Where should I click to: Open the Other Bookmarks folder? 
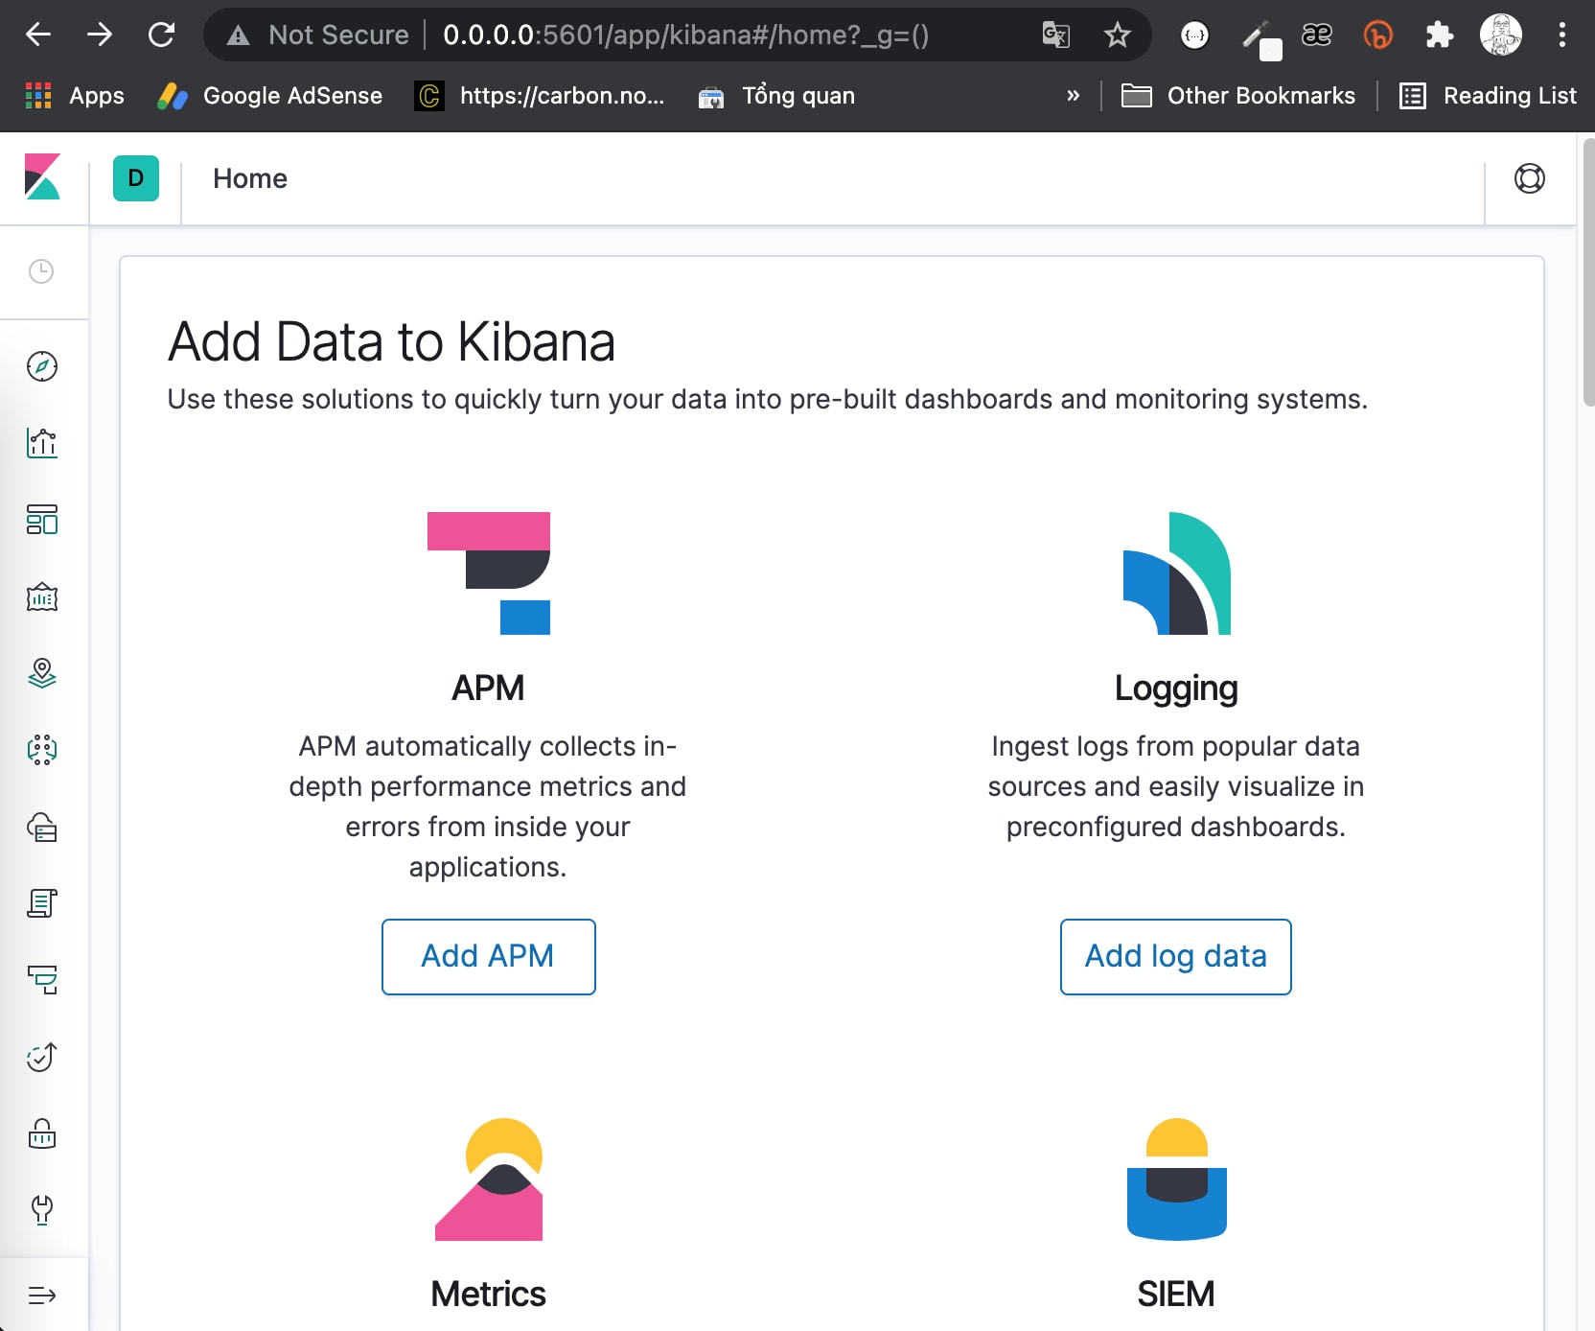point(1238,96)
